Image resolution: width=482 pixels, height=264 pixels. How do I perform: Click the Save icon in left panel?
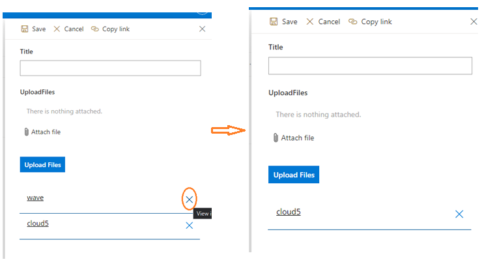[25, 29]
